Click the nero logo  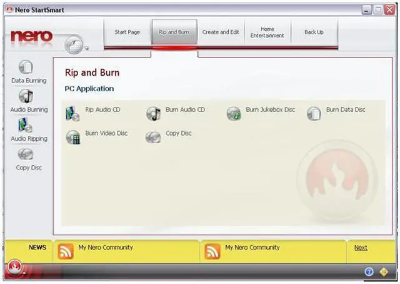click(x=32, y=36)
